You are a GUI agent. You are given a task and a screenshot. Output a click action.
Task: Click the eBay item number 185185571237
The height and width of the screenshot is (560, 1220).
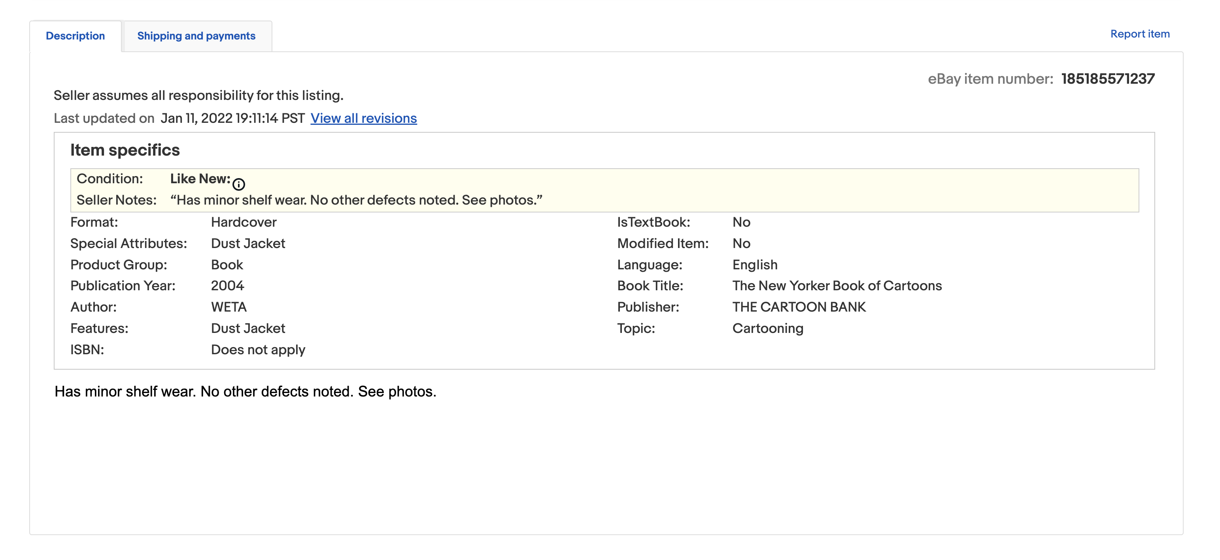tap(1107, 79)
